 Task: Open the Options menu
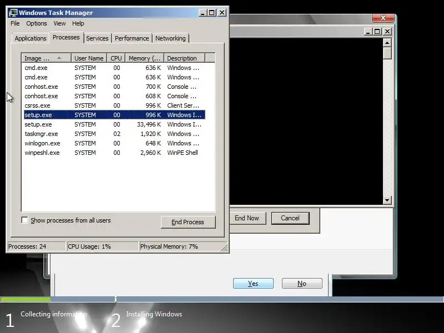(x=37, y=23)
